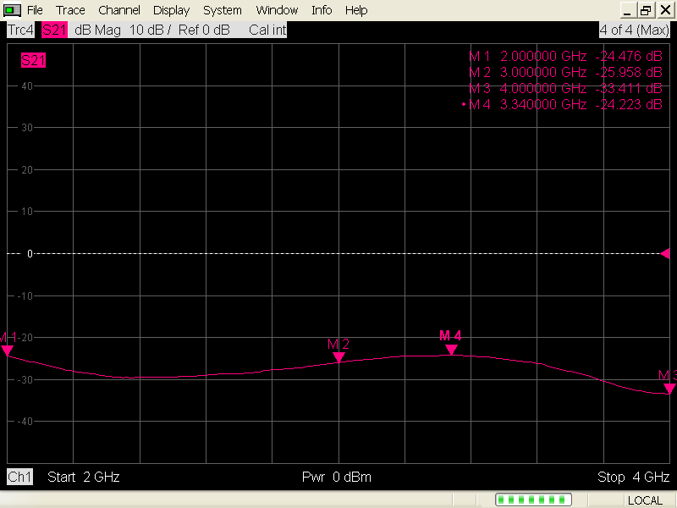Select marker M 3 triangle on trace
Viewport: 677px width, 508px height.
669,389
